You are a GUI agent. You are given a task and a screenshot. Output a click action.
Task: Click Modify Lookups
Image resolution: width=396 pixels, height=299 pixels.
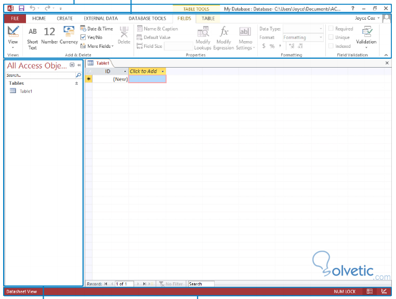[203, 38]
